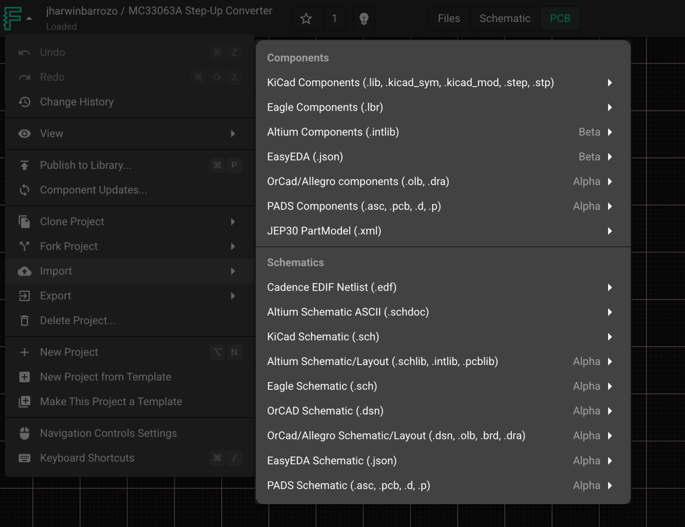Click the Fork Project icon

click(24, 246)
